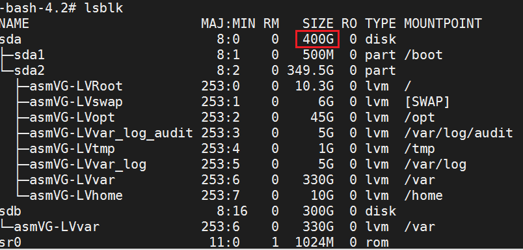Select the MAJ:MIN column header
The image size is (523, 250).
click(x=228, y=23)
